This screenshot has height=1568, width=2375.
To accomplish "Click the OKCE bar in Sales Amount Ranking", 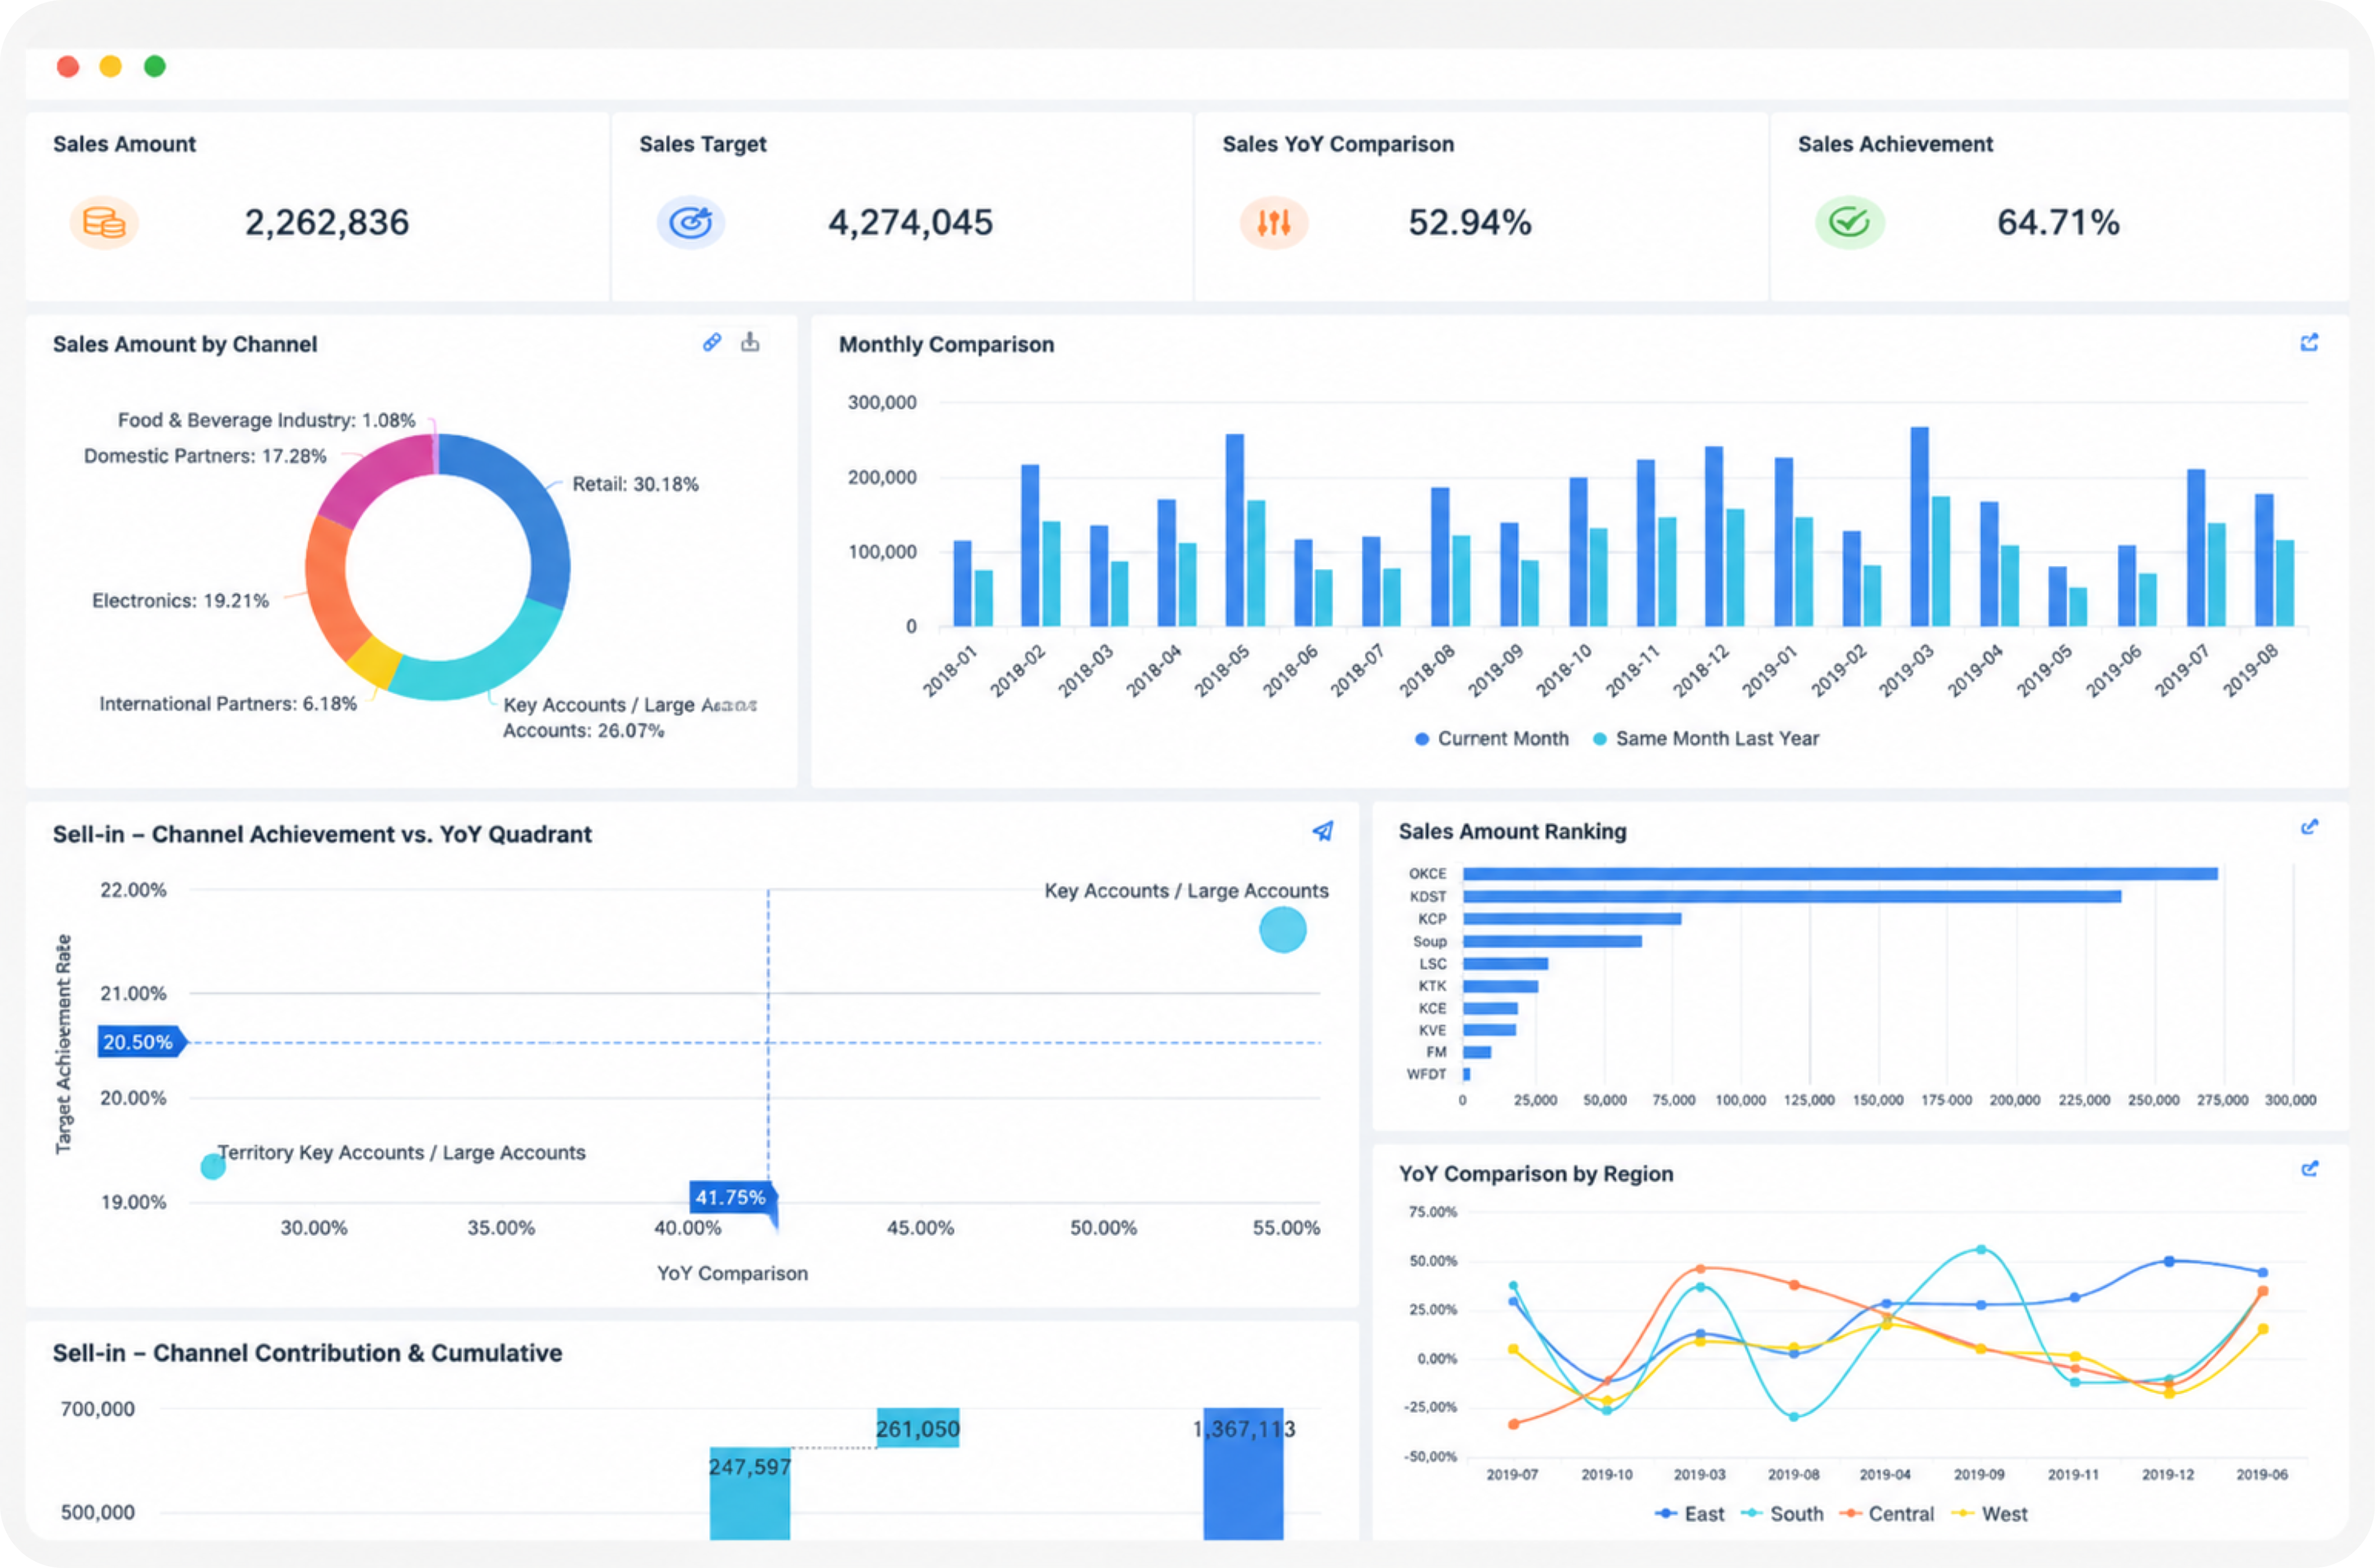I will 1840,874.
